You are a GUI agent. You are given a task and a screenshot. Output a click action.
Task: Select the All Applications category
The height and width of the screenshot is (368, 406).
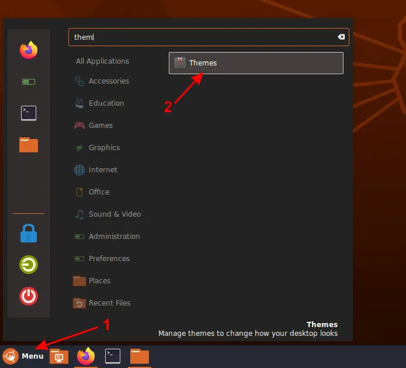(x=102, y=61)
